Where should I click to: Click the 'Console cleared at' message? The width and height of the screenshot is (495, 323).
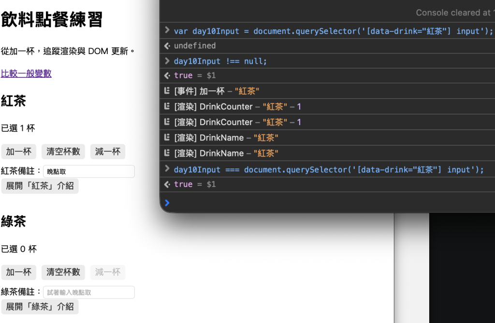455,13
